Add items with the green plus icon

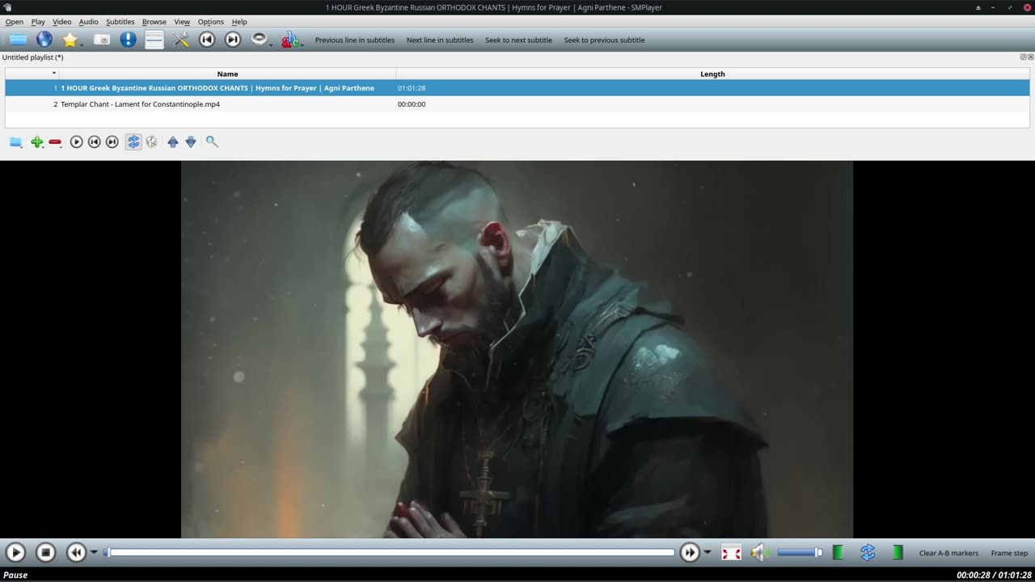coord(37,142)
